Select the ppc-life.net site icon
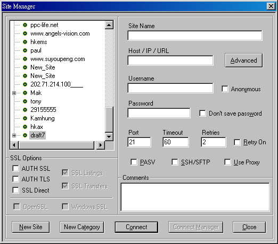 tap(25, 25)
